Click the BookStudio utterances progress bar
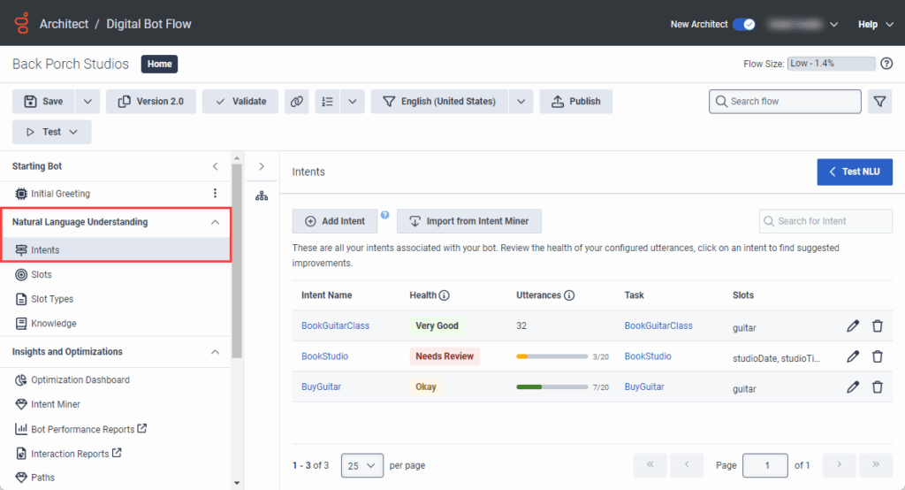Screen dimensions: 905x490 [551, 356]
